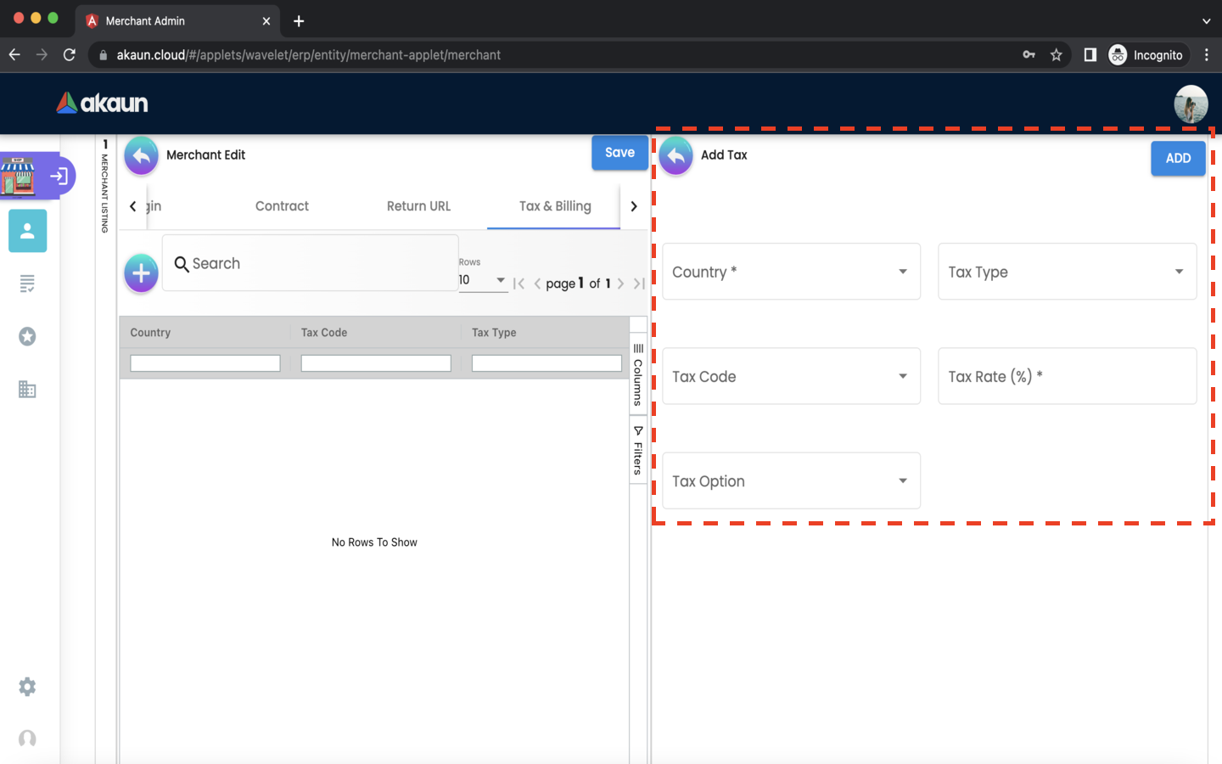Click the Tax Rate (%) input field
Screen dimensions: 1222x764
click(1067, 376)
